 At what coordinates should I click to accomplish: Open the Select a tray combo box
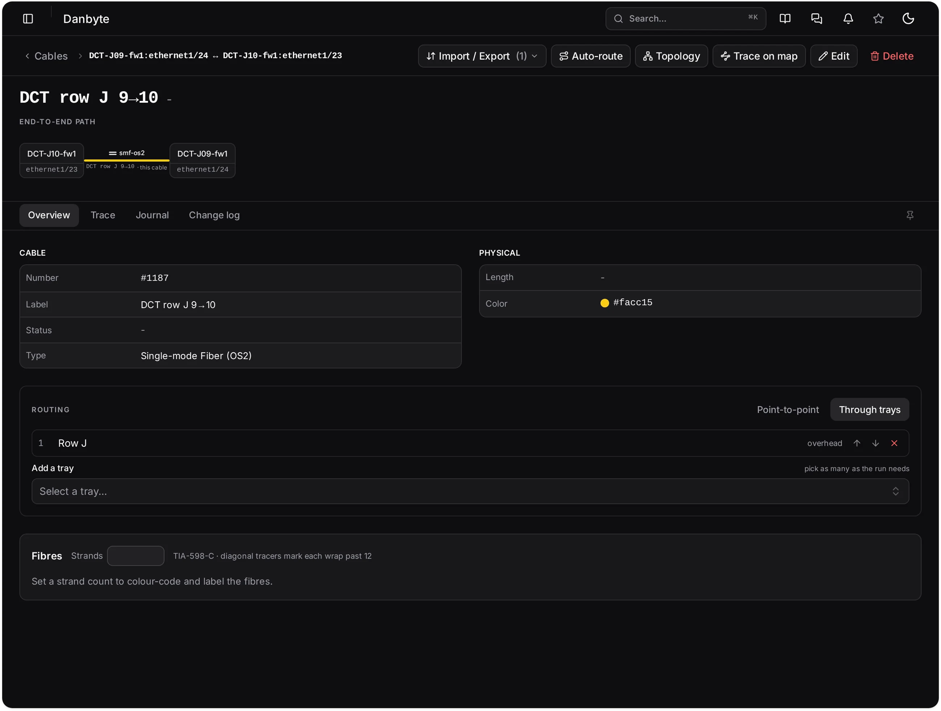470,491
